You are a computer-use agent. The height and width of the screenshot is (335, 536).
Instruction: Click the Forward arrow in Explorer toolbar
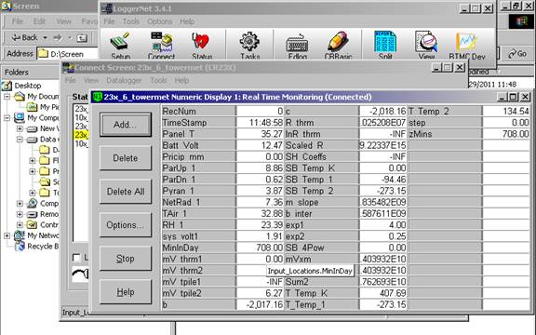click(x=58, y=37)
